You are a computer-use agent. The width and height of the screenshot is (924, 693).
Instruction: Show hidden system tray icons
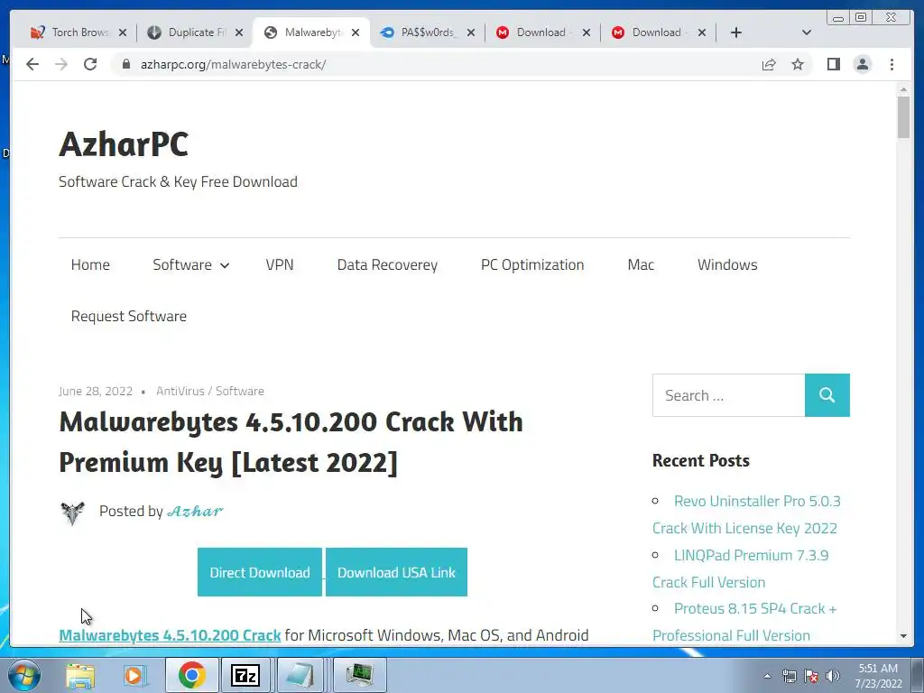[x=767, y=676]
